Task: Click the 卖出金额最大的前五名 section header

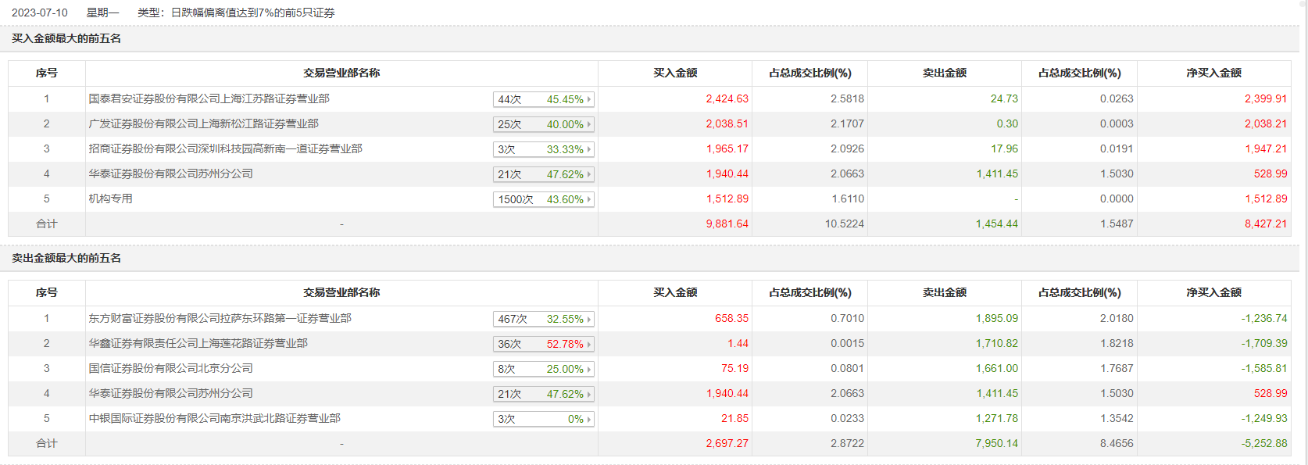Action: [x=66, y=258]
